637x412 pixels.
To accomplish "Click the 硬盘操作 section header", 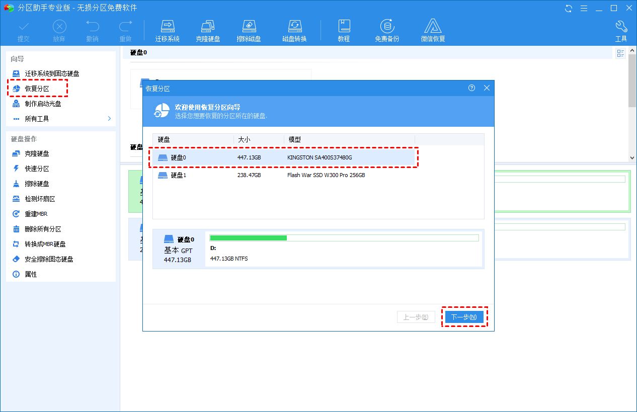I will click(24, 139).
